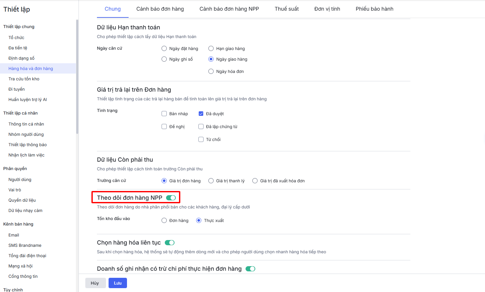Viewport: 485px width, 292px height.
Task: Select Giá trị thanh lý radio option
Action: [211, 181]
